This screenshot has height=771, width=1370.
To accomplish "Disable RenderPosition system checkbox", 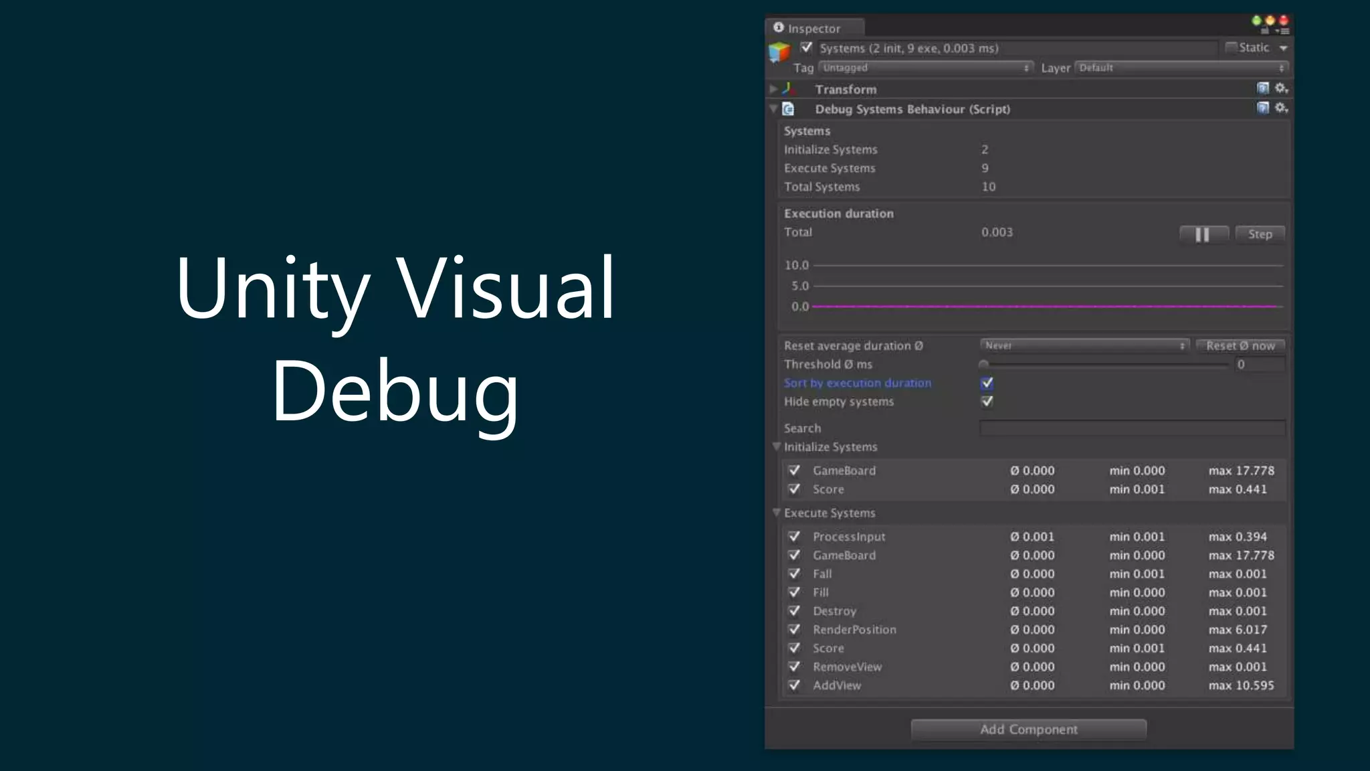I will 794,630.
